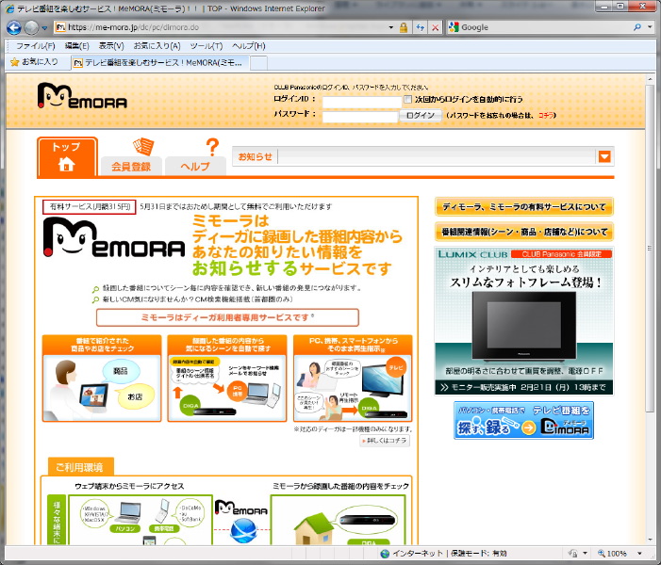Click the 詳しくはコチラ link button
The image size is (661, 565).
click(x=385, y=441)
